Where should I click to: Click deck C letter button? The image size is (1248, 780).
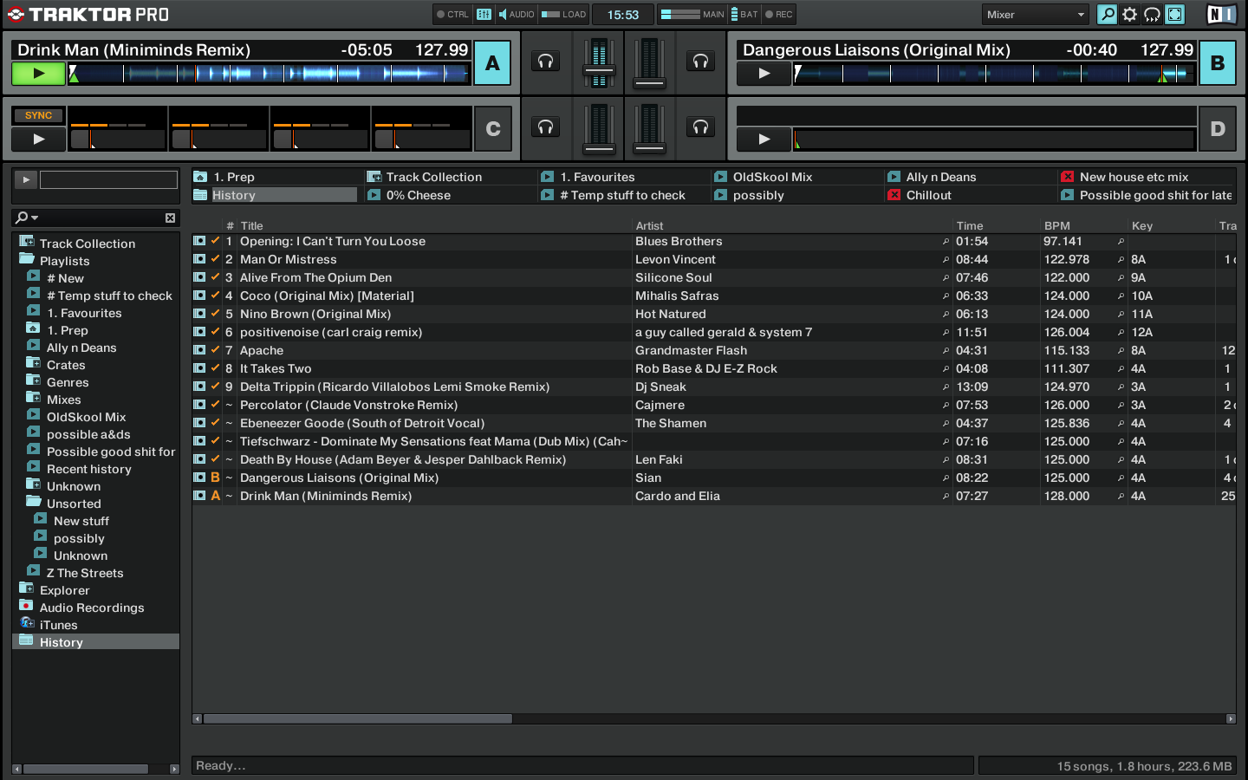pyautogui.click(x=493, y=128)
